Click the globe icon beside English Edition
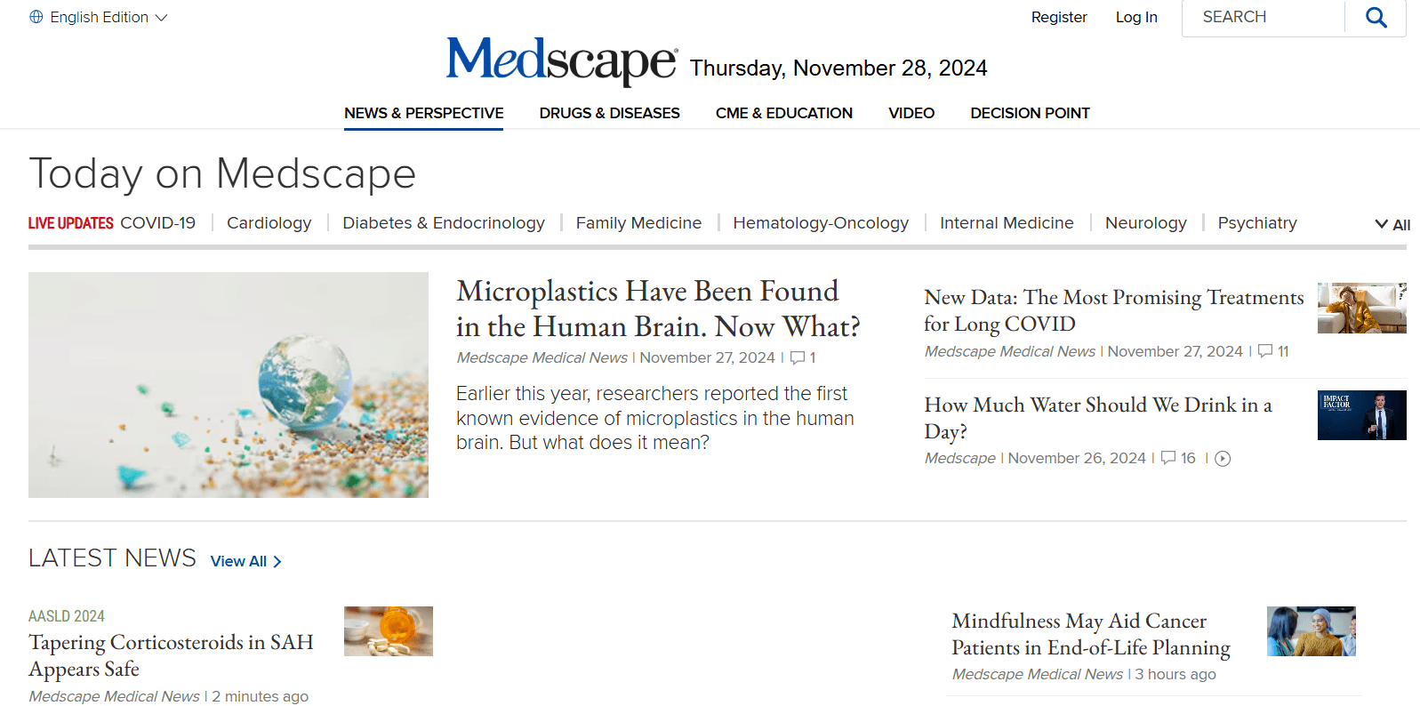Viewport: 1420px width, 706px height. point(36,17)
